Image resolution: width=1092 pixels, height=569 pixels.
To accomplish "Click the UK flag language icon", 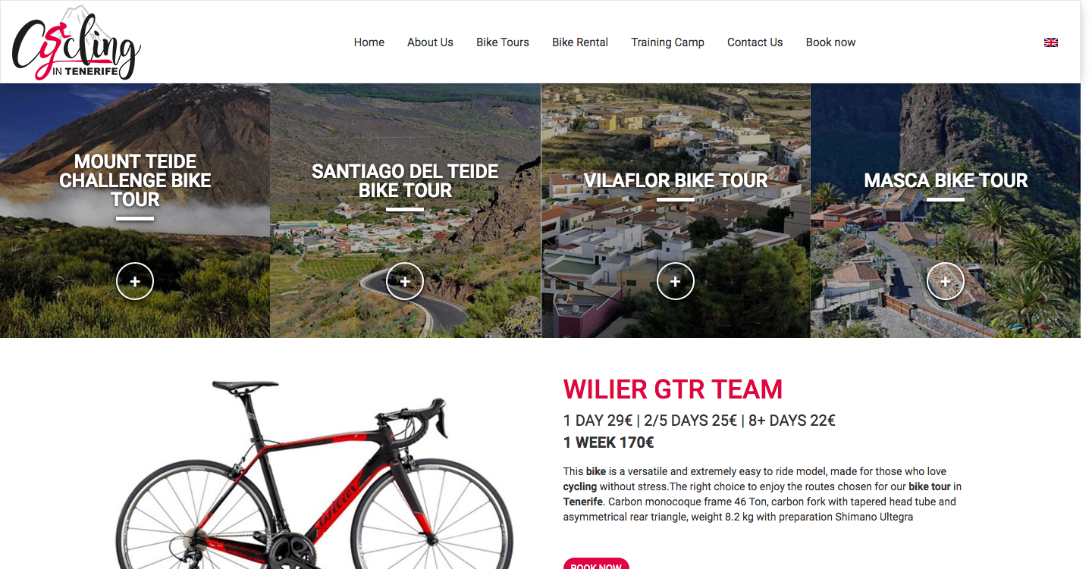I will coord(1050,42).
